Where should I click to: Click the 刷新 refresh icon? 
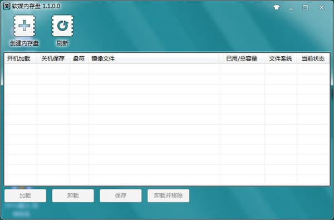tap(62, 26)
